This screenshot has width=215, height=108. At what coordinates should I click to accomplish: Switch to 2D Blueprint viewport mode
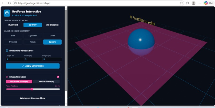tap(52, 25)
